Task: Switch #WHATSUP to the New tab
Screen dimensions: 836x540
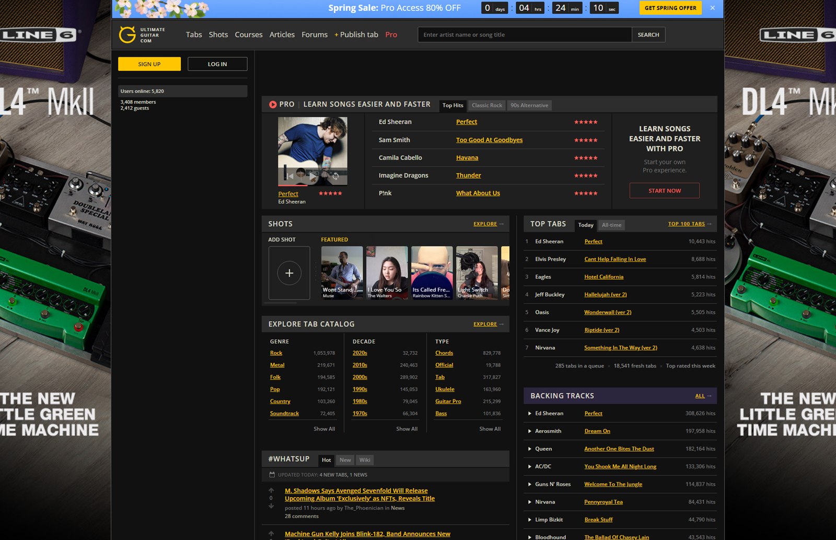Action: coord(345,460)
